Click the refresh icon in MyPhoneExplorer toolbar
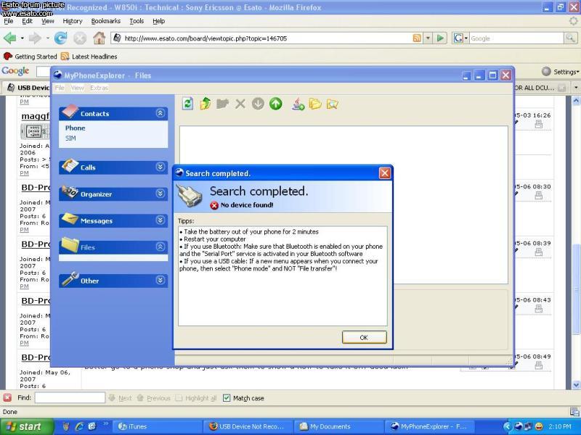The height and width of the screenshot is (435, 581). point(188,104)
